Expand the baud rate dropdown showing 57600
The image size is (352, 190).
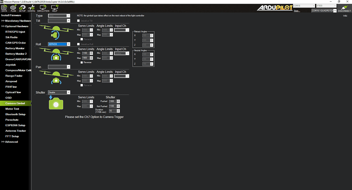325,6
